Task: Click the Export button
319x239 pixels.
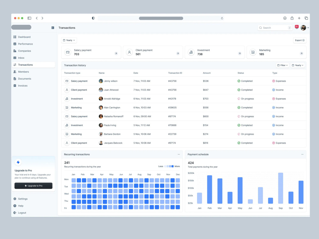Action: pos(300,40)
